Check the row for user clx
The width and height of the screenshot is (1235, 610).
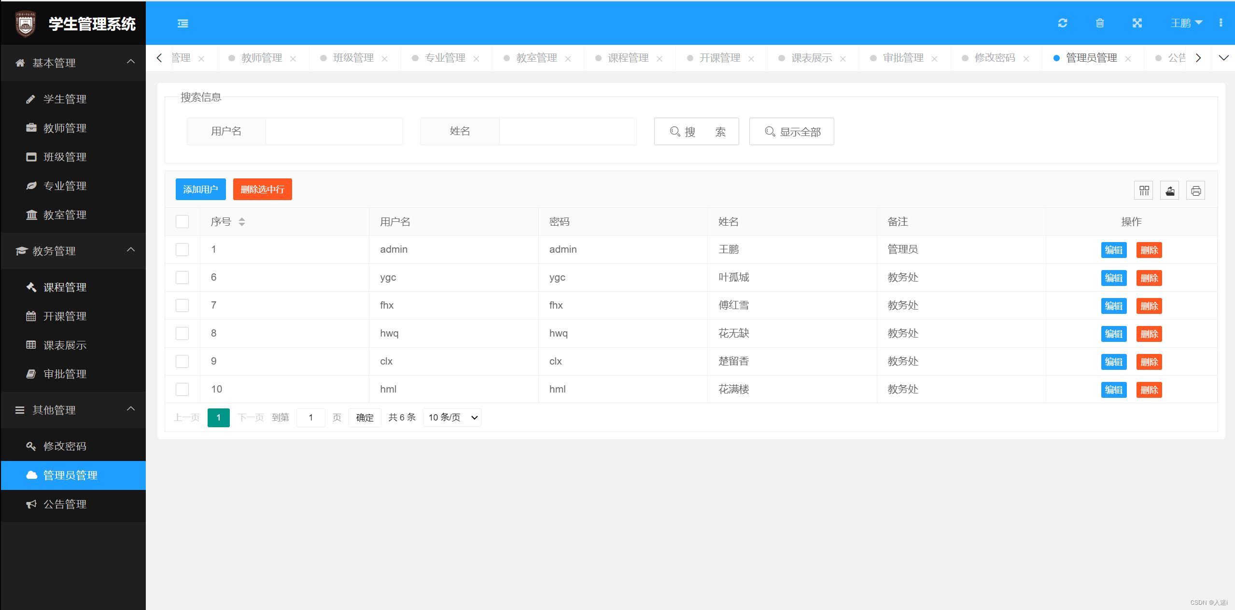(182, 362)
